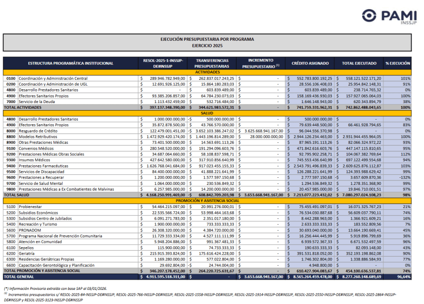Select the SALUD section band

(207, 113)
